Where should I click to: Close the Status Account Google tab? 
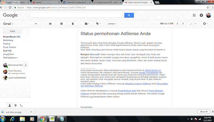pos(151,2)
